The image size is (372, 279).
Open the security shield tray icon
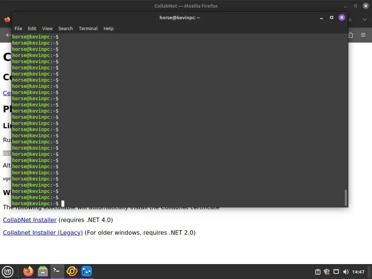(x=327, y=272)
